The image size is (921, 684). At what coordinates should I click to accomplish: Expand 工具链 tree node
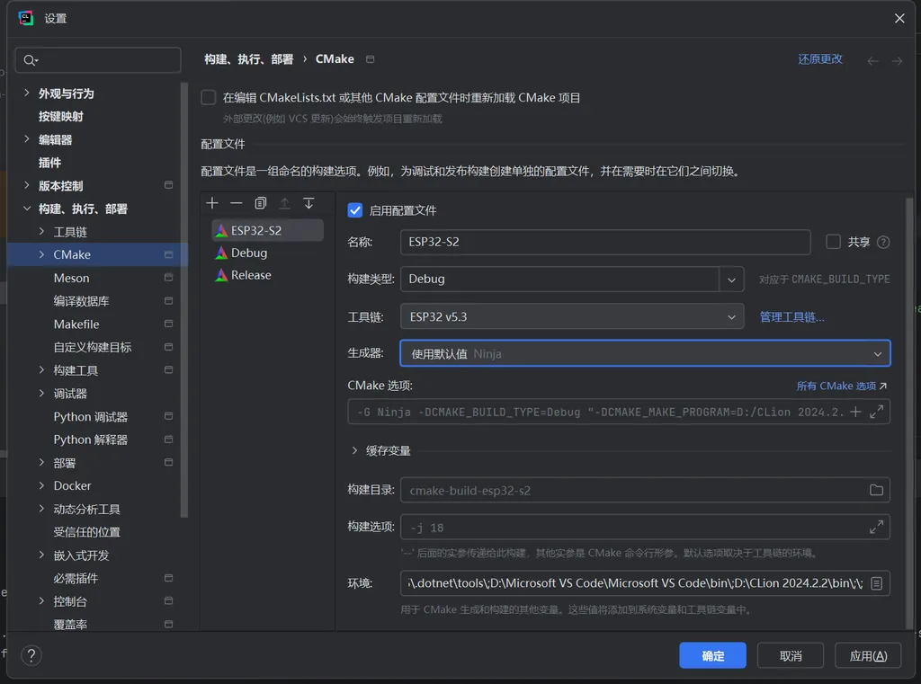point(41,231)
